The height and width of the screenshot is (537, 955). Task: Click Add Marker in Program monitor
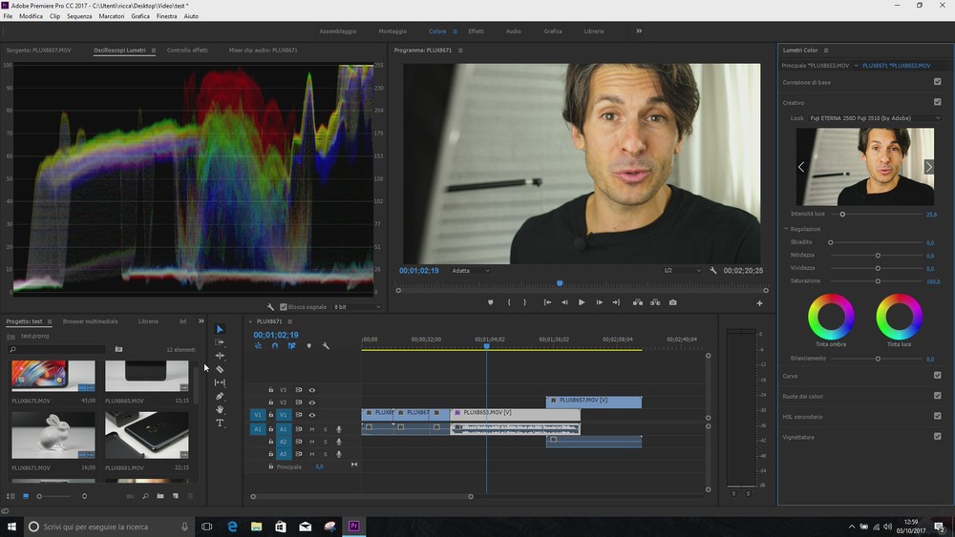(491, 302)
